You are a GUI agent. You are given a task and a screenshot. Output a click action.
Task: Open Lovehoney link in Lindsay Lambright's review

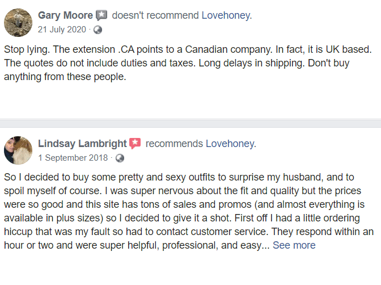(231, 144)
